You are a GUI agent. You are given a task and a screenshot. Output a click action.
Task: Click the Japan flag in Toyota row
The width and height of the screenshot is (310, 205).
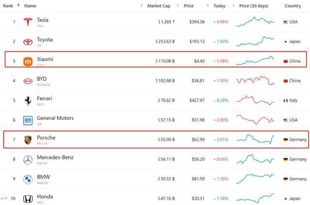pos(285,42)
